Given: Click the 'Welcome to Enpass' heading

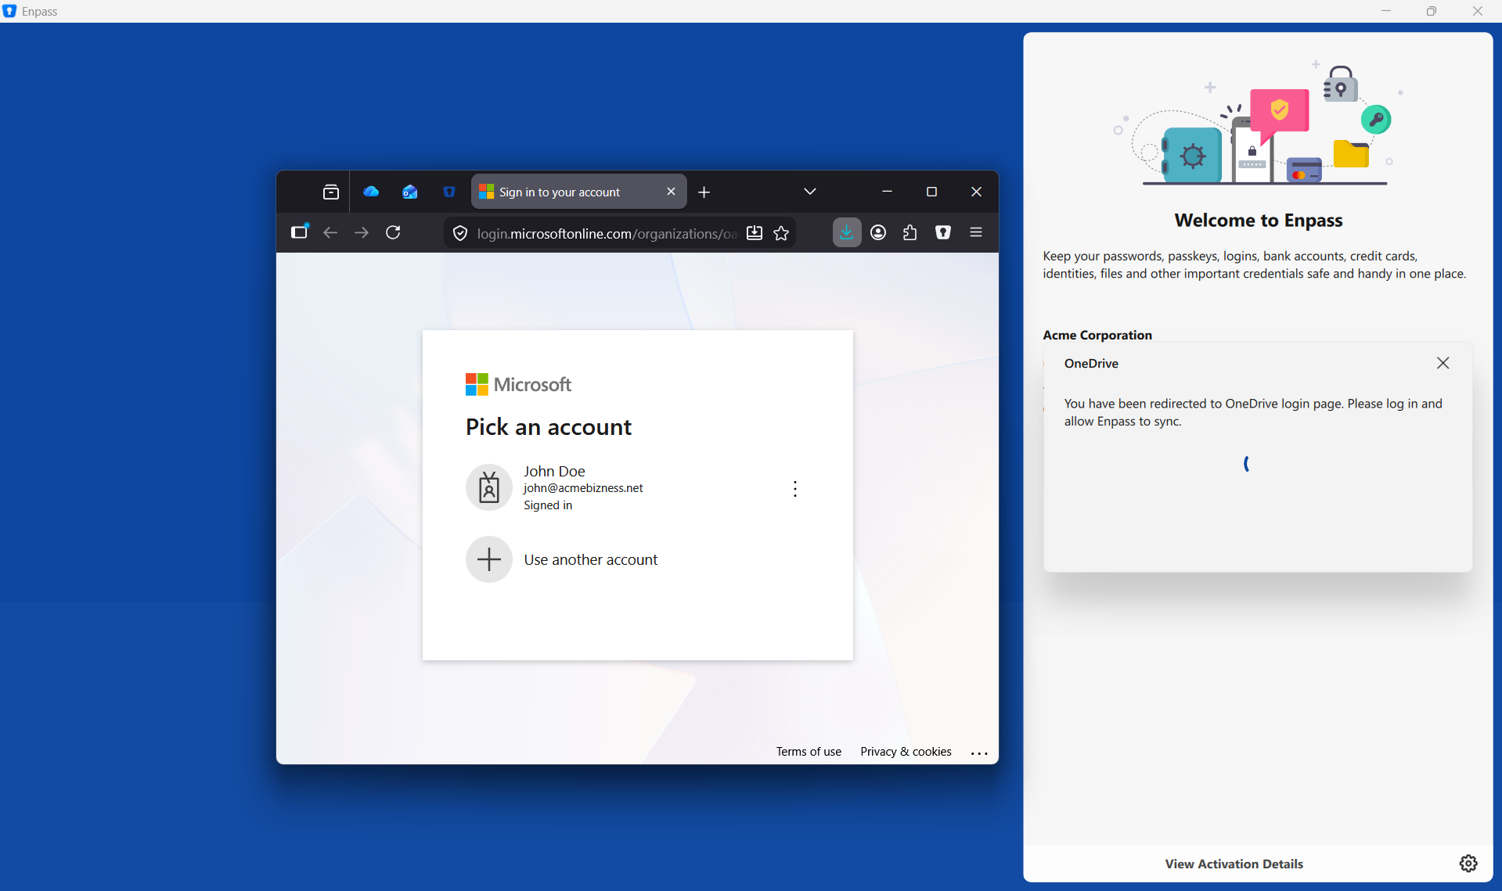Looking at the screenshot, I should point(1258,221).
